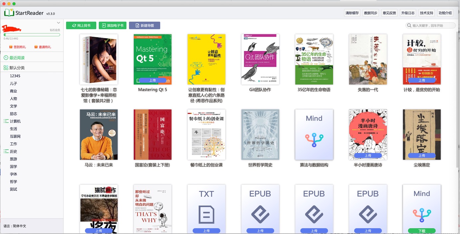Click the gift icon beside 邀请有礼
This screenshot has width=460, height=234.
pyautogui.click(x=36, y=47)
